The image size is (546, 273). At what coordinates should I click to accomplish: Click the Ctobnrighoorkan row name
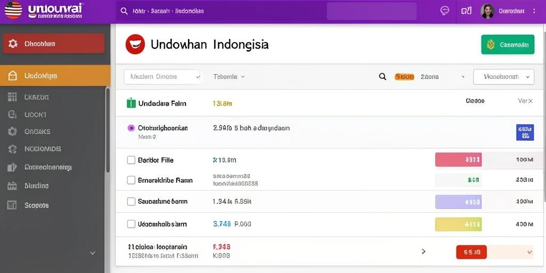[x=163, y=128]
